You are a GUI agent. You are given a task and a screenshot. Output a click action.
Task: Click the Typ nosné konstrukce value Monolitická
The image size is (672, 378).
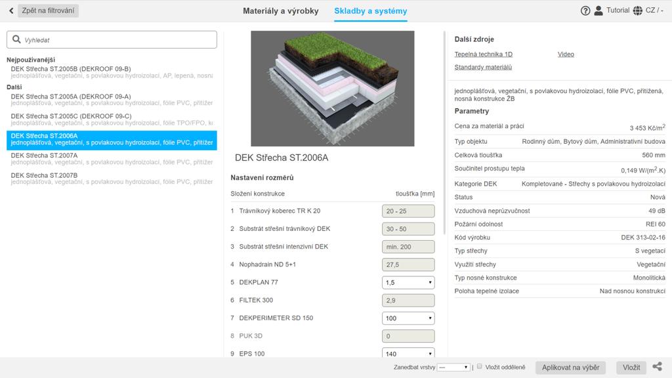pos(649,278)
